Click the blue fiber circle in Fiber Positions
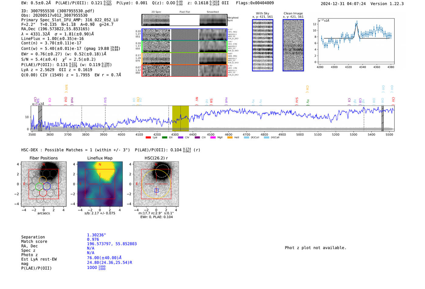 click(47, 186)
